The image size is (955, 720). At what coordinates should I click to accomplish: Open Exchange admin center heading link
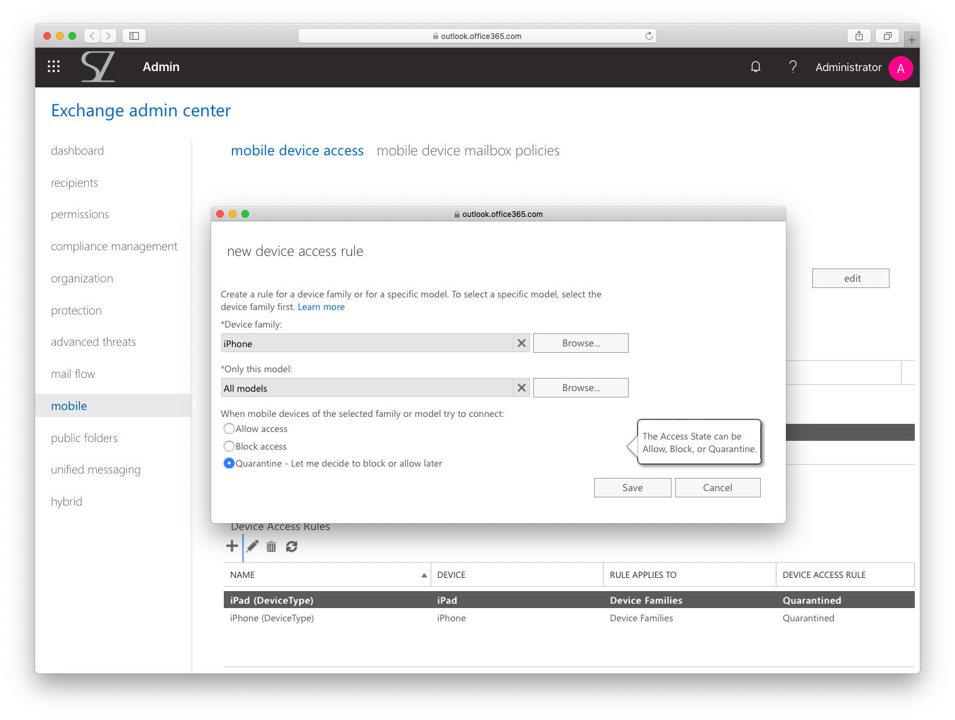141,111
